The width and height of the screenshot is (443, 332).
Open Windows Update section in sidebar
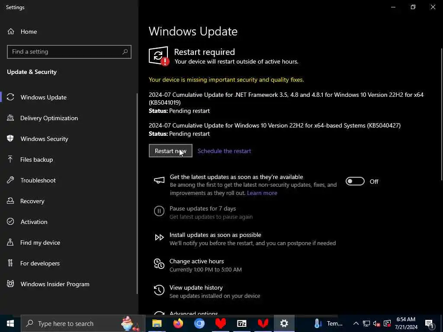click(69, 97)
